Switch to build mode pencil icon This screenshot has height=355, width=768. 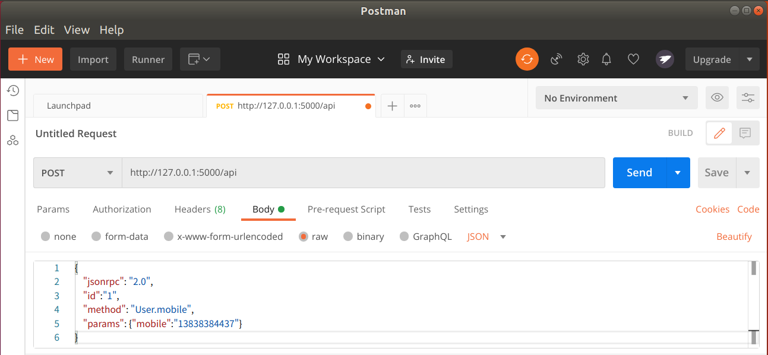point(719,134)
